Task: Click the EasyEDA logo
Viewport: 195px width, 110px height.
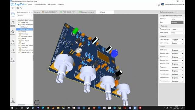Action: [19, 4]
